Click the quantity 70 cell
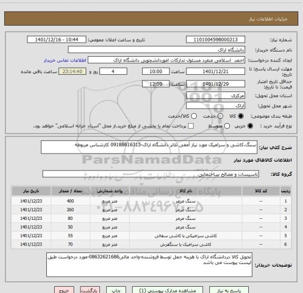 [x=70, y=244]
